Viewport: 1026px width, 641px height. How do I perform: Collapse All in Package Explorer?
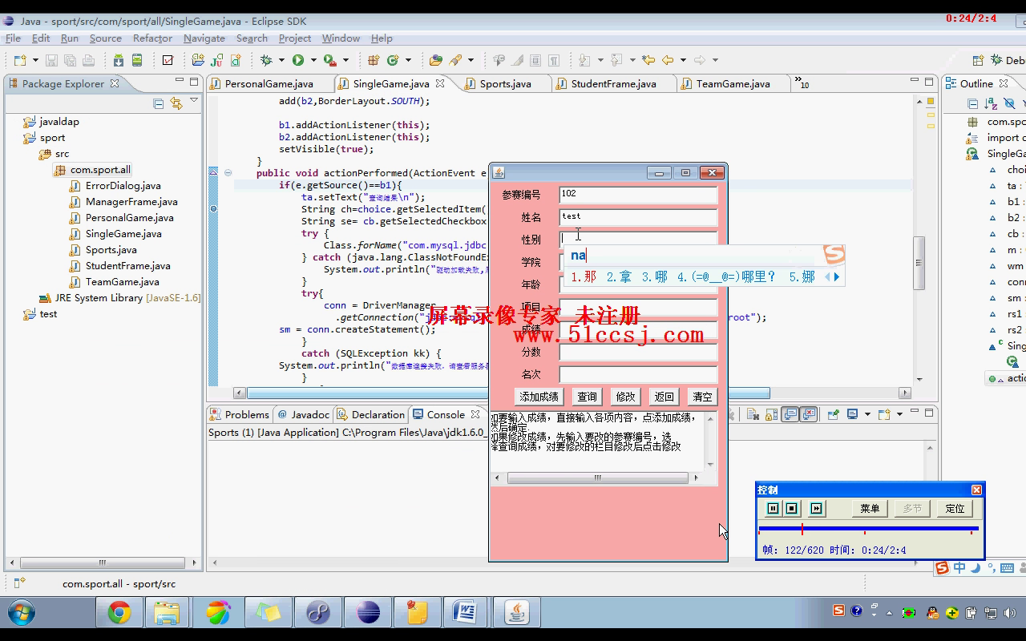click(x=159, y=103)
